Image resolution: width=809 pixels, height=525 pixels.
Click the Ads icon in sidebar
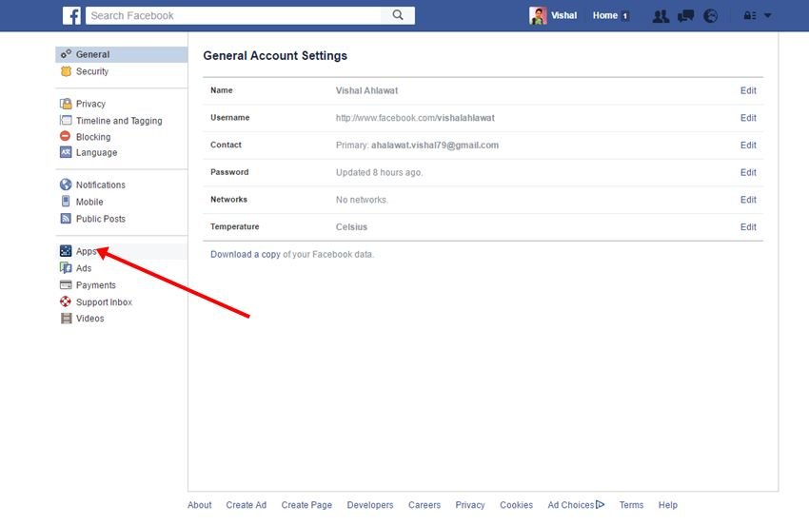(66, 267)
